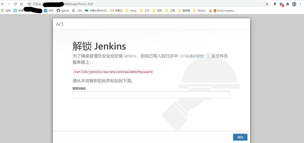
Task: Select the initialAdminPassword file path text
Action: click(x=113, y=72)
